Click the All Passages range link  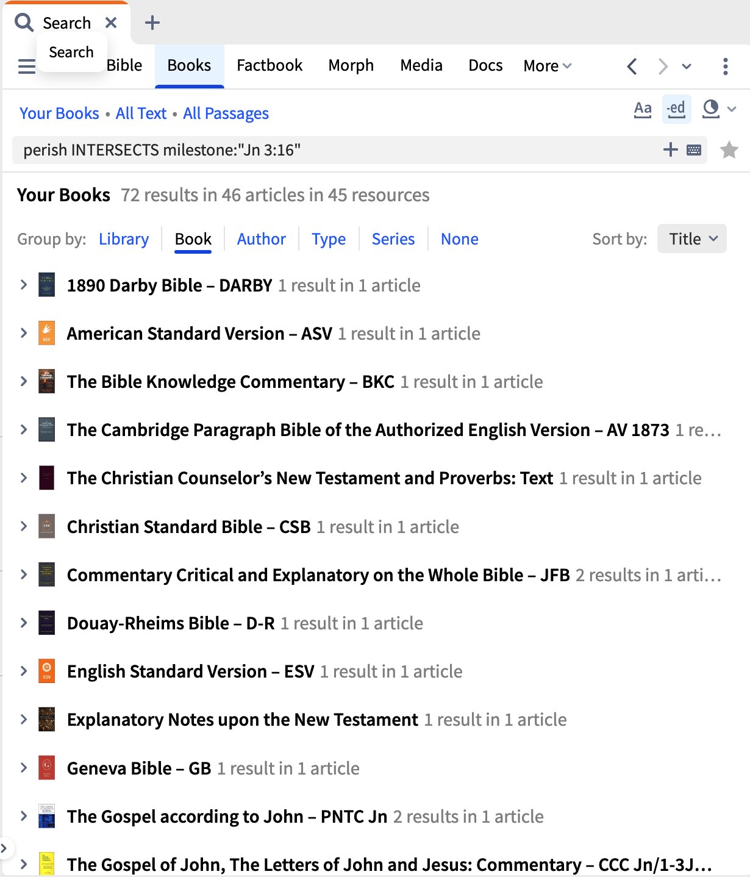[x=226, y=113]
